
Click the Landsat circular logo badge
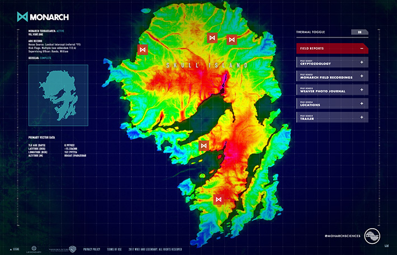click(x=372, y=236)
